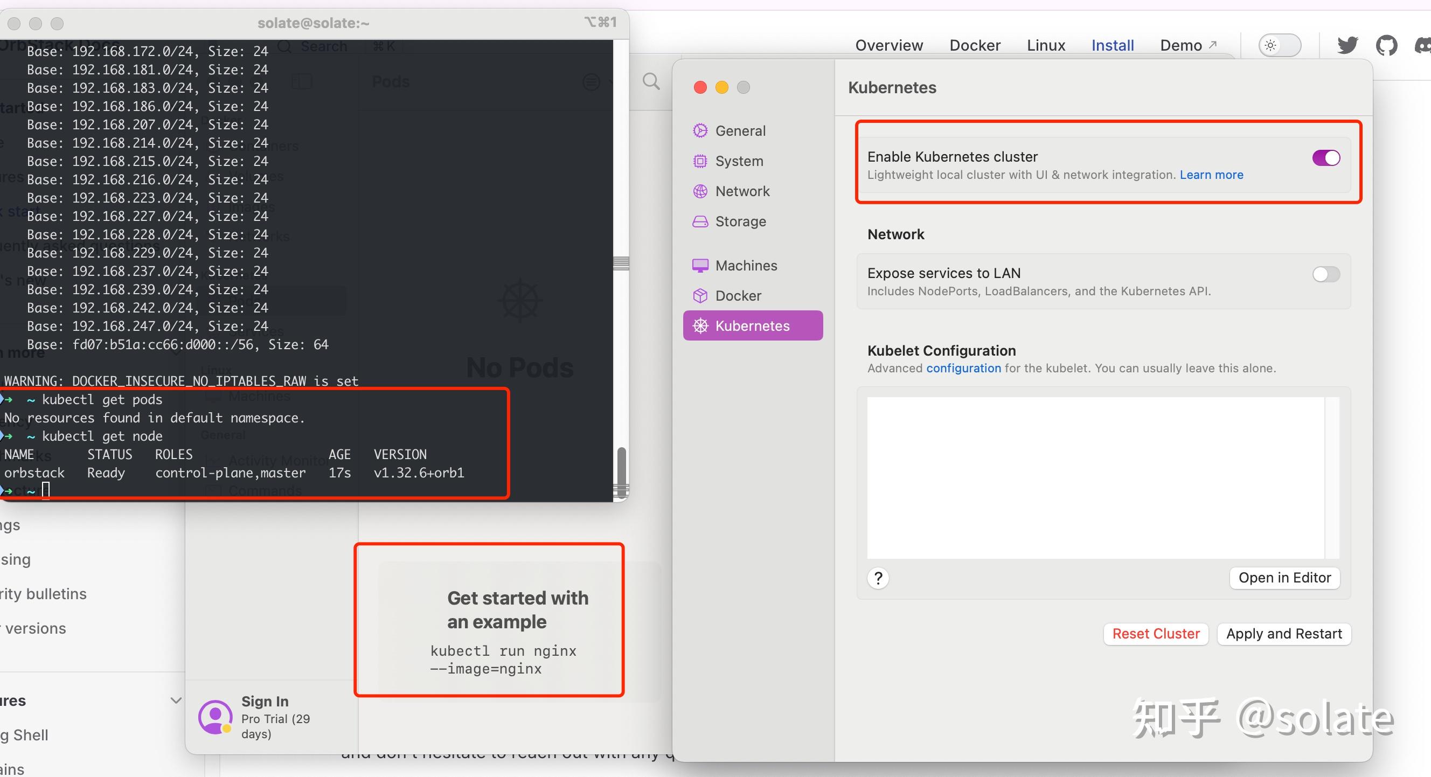Viewport: 1431px width, 777px height.
Task: Open the Learn more link about Kubernetes cluster
Action: (x=1211, y=175)
